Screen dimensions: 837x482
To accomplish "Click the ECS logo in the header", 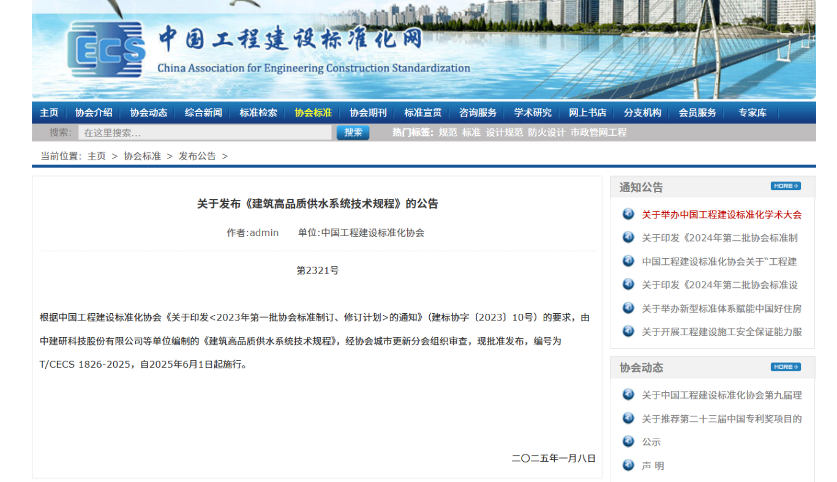I will click(x=107, y=50).
